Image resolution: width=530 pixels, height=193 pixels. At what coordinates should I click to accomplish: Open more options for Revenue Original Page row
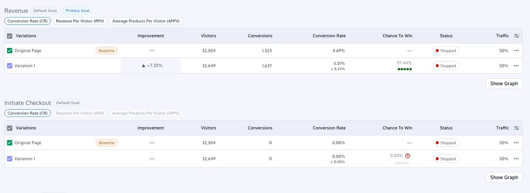[516, 51]
